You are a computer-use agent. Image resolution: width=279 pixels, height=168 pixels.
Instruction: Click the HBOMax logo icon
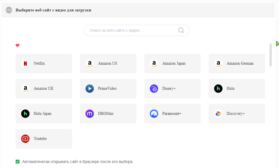click(90, 114)
